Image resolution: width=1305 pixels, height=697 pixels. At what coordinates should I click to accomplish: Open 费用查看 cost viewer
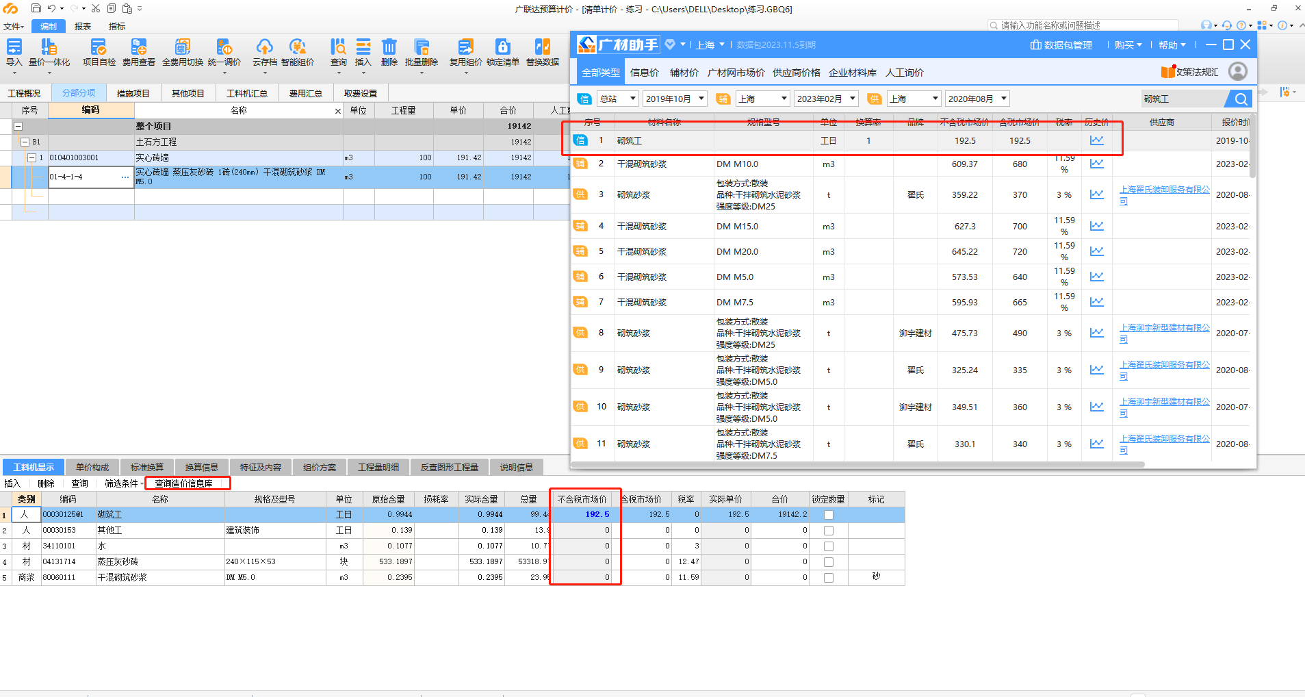[139, 53]
